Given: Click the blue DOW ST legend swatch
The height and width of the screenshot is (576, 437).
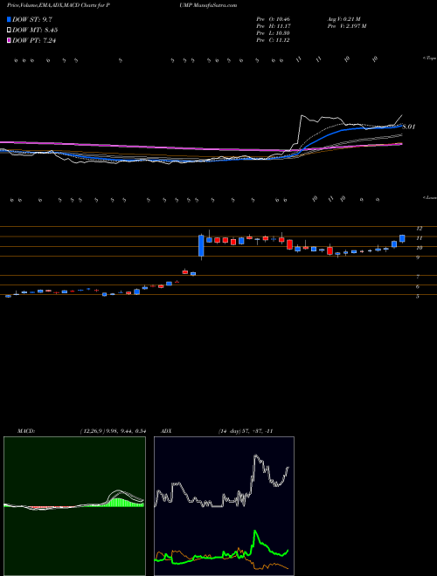Looking at the screenshot, I should [x=9, y=19].
